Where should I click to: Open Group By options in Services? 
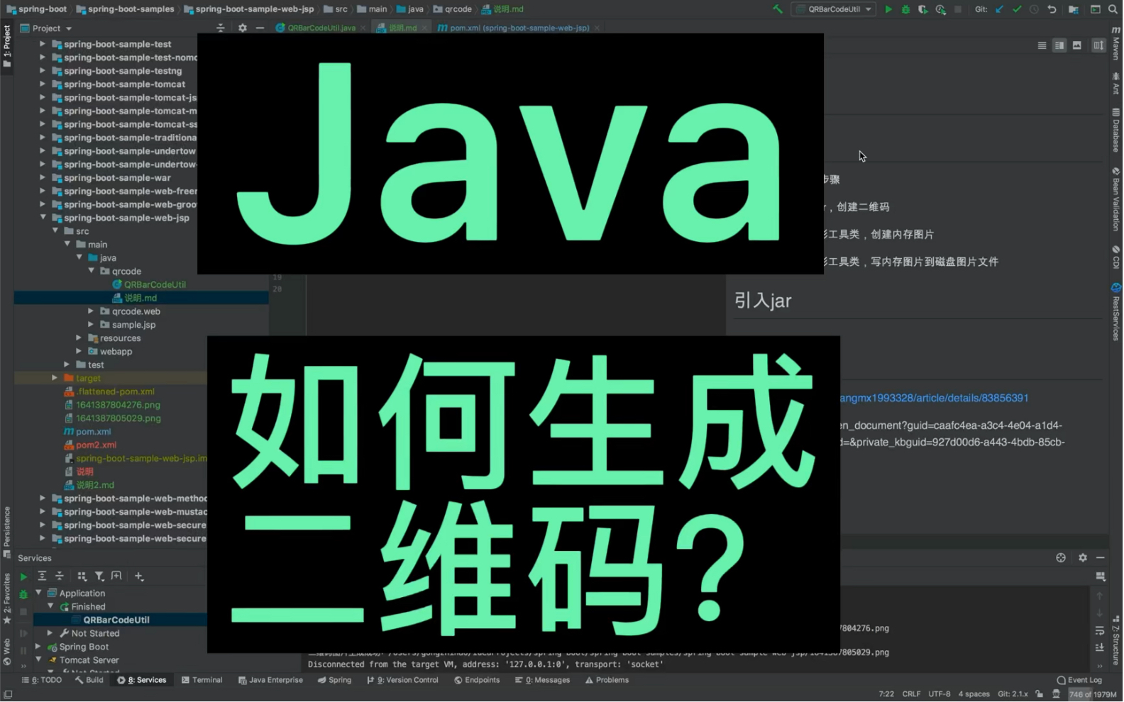(82, 576)
